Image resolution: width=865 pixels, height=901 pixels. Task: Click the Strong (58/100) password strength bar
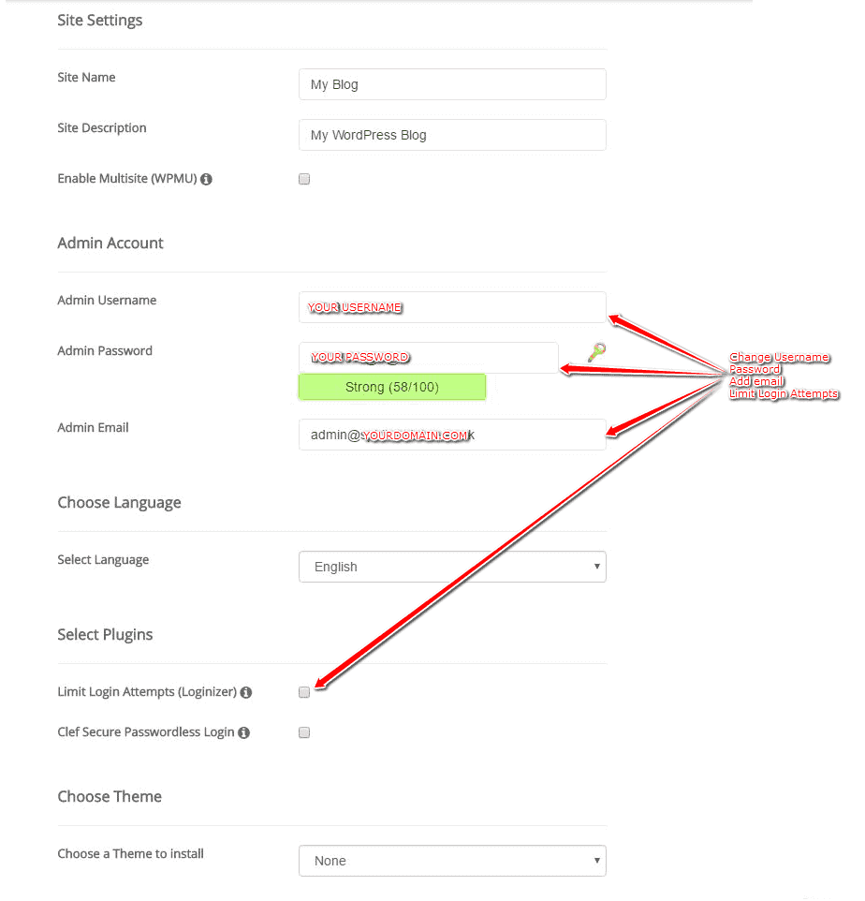[392, 387]
